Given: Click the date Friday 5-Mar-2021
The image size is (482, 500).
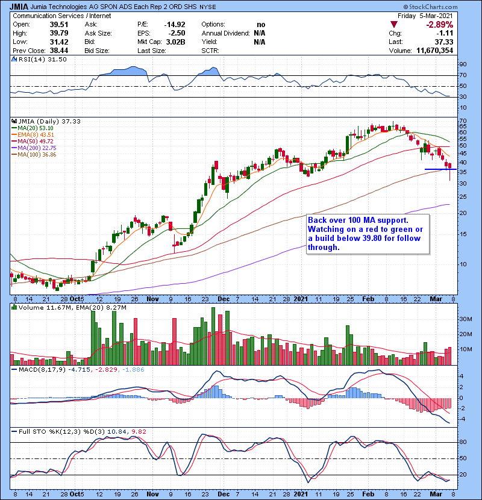Looking at the screenshot, I should [425, 16].
